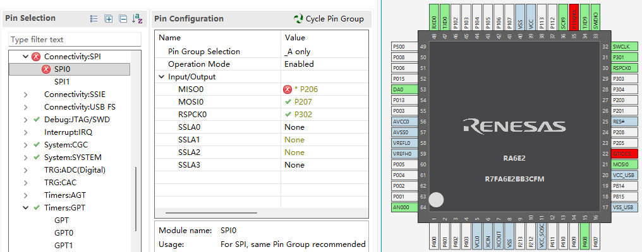Image resolution: width=642 pixels, height=252 pixels.
Task: Expand the TRG:CAC node
Action: [x=26, y=183]
